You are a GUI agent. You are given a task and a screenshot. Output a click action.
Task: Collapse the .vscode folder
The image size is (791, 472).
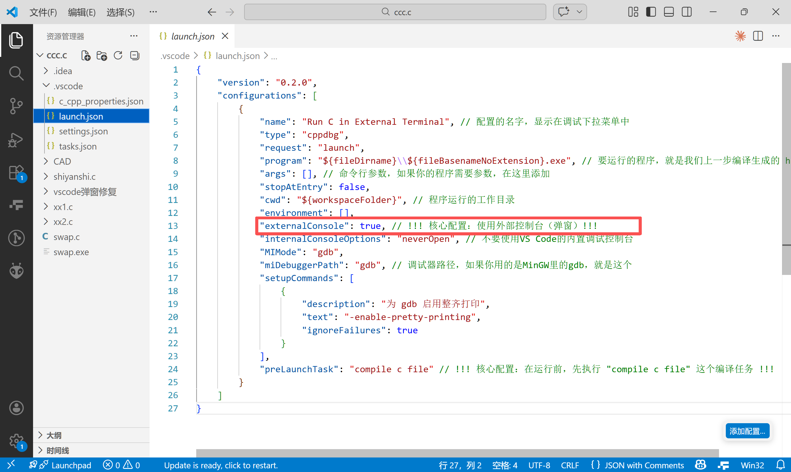click(x=46, y=86)
